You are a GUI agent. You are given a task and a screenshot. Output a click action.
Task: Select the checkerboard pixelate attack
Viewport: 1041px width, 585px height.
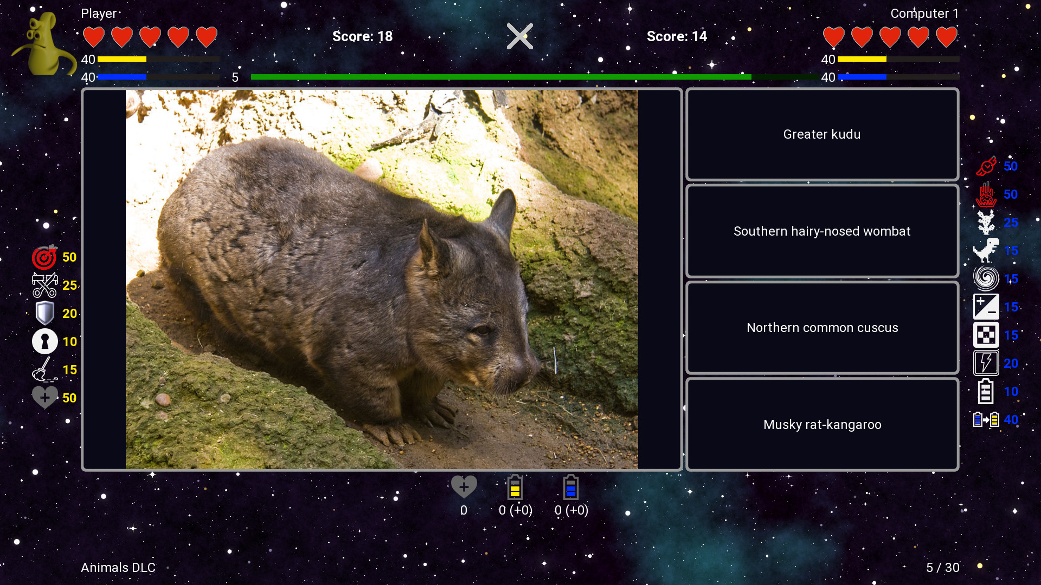(987, 335)
